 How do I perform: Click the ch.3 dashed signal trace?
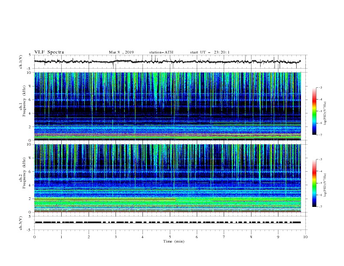coord(168,223)
